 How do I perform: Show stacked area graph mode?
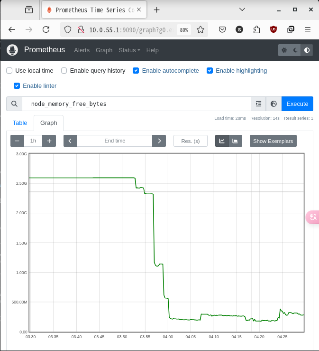pos(235,141)
